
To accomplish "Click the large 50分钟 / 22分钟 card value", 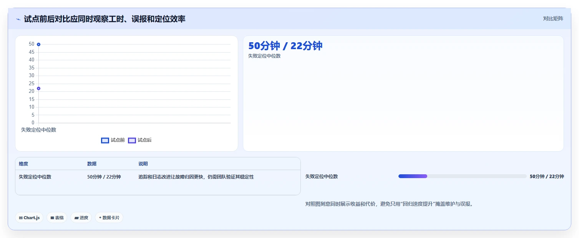I will 285,46.
